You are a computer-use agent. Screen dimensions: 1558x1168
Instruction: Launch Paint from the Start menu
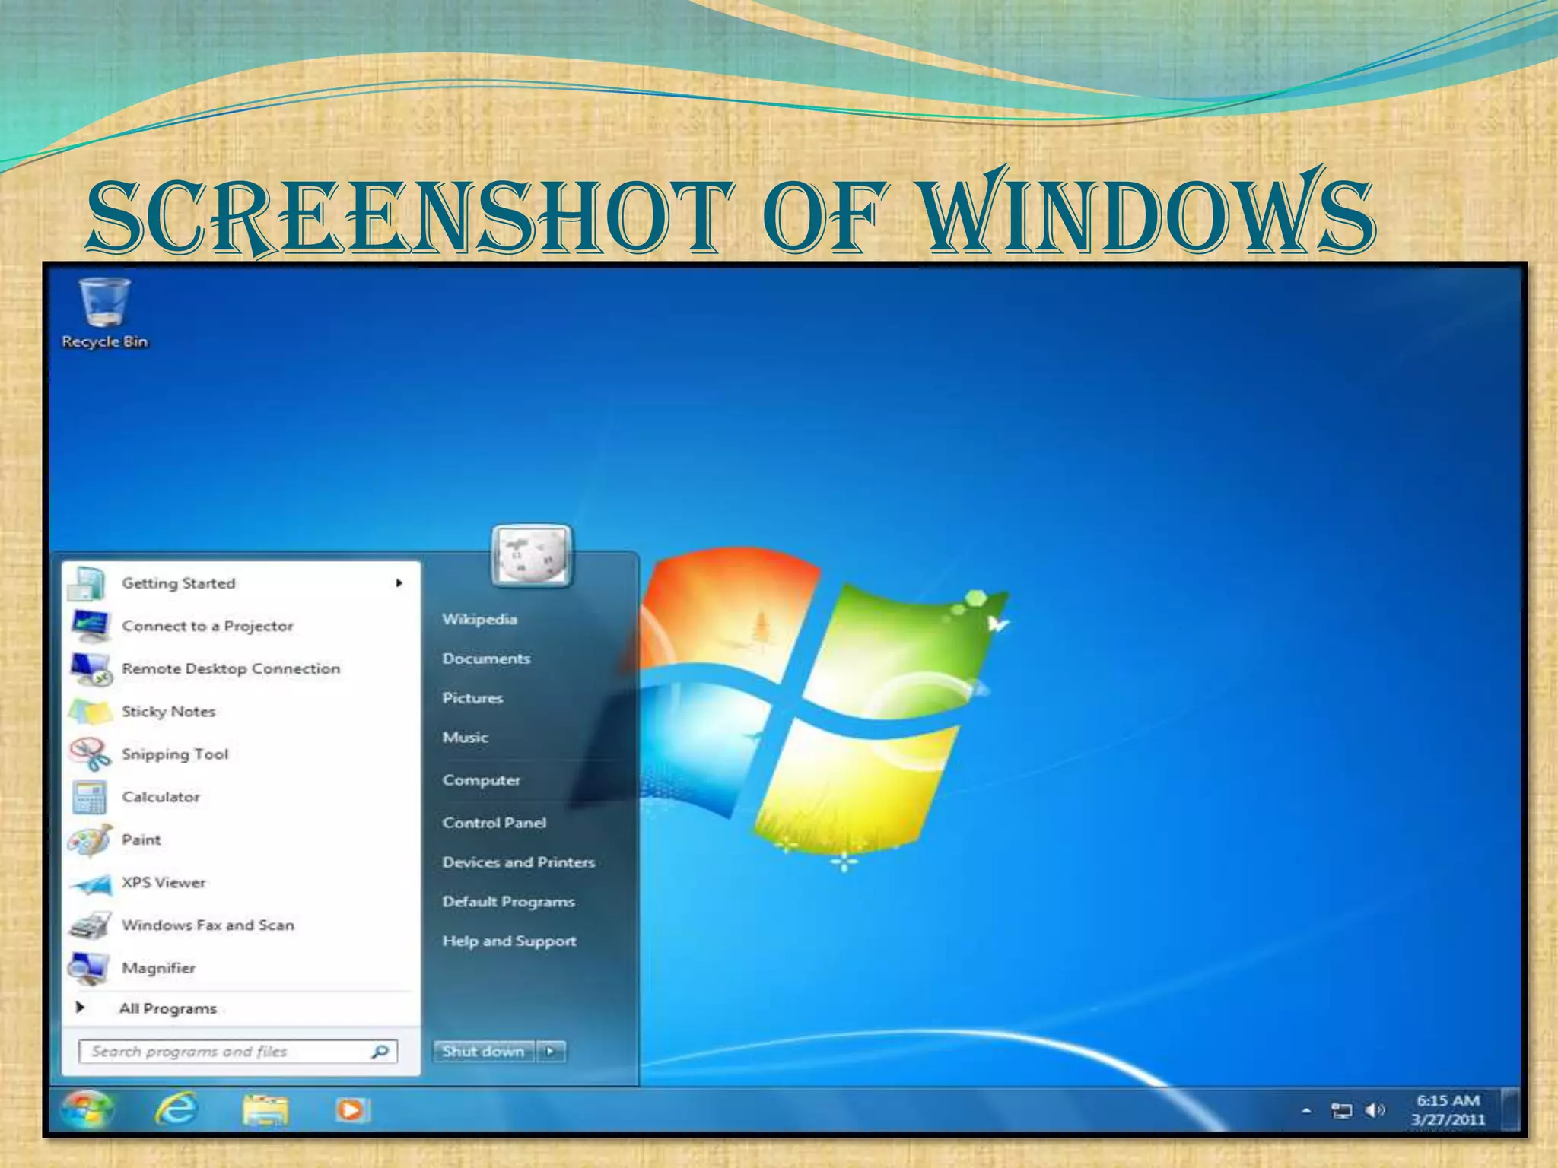[141, 839]
